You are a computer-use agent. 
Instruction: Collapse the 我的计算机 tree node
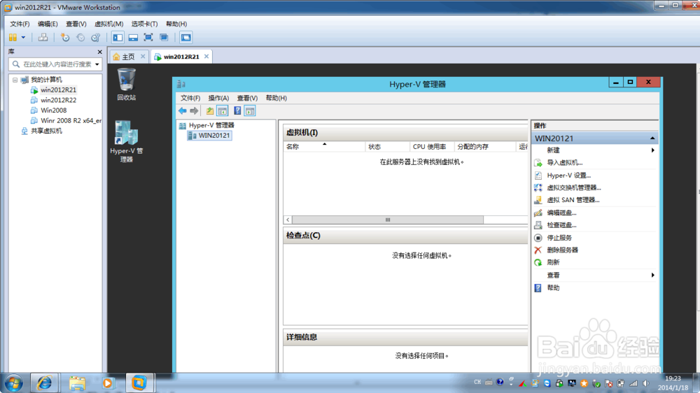coord(15,80)
